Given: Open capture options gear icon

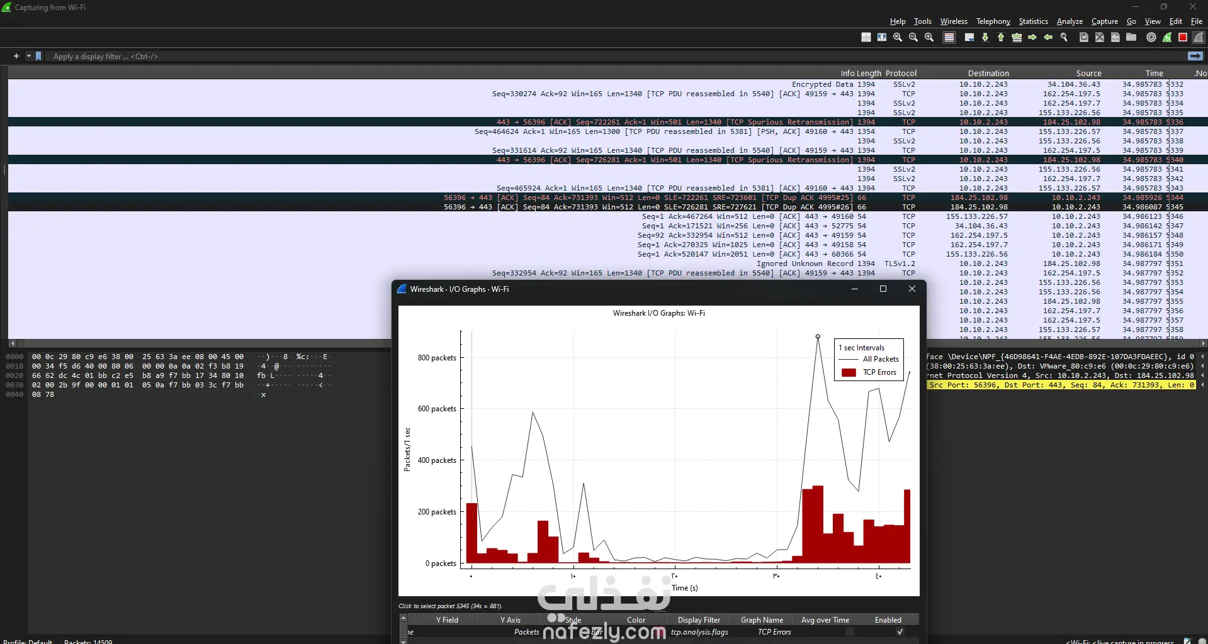Looking at the screenshot, I should [1151, 37].
